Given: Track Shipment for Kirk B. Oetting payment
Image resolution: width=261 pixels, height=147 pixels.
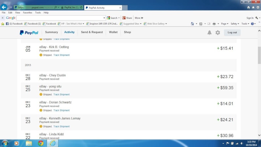Looking at the screenshot, I should (x=61, y=55).
